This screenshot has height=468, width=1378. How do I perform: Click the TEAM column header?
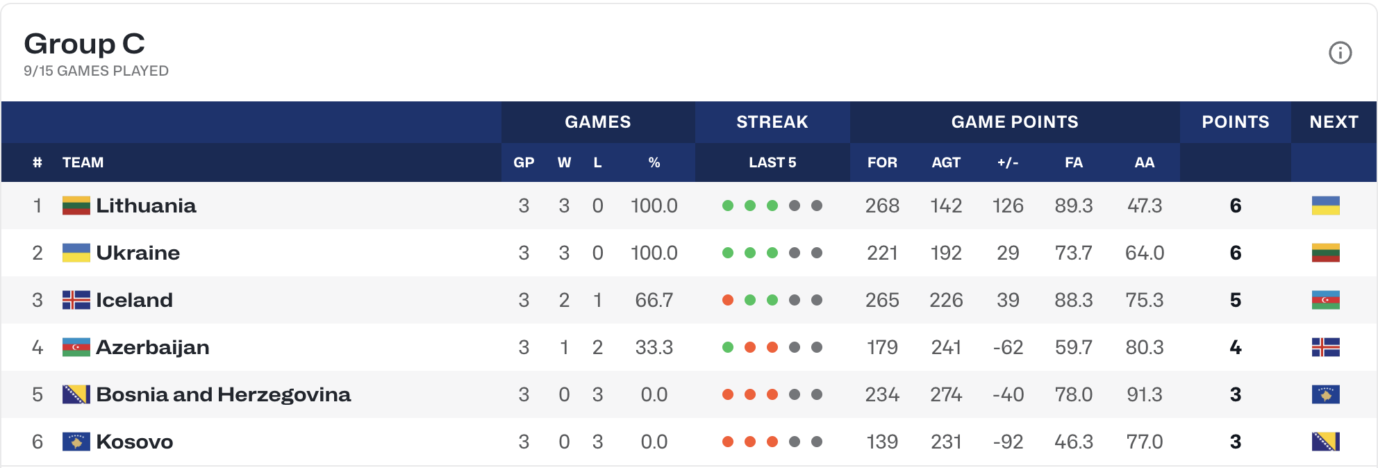[83, 162]
